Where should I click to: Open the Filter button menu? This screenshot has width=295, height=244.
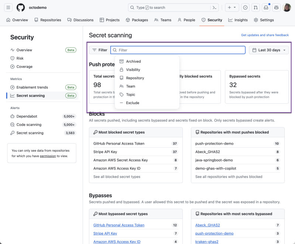pos(100,50)
